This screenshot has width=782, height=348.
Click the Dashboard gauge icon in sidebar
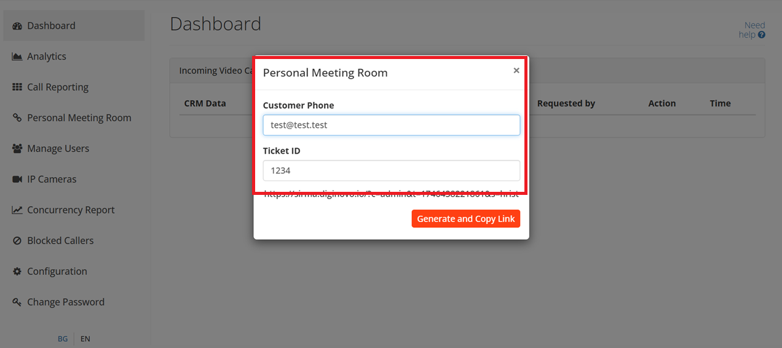(x=17, y=26)
